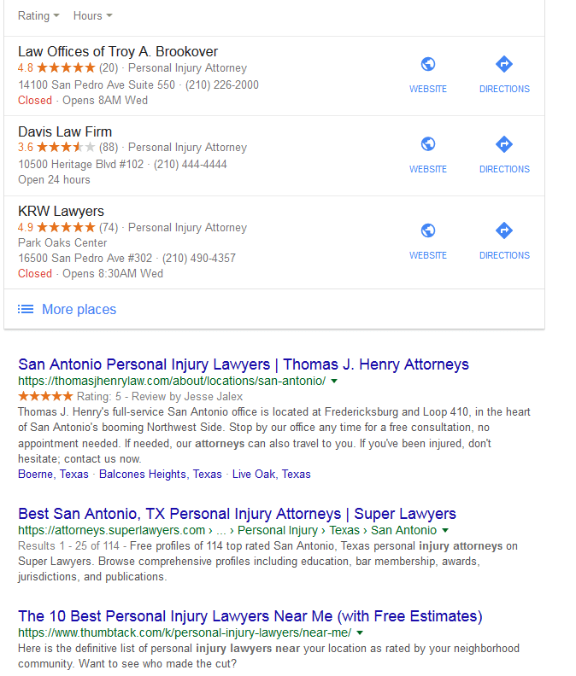
Task: Click the More places list icon
Action: coord(26,309)
